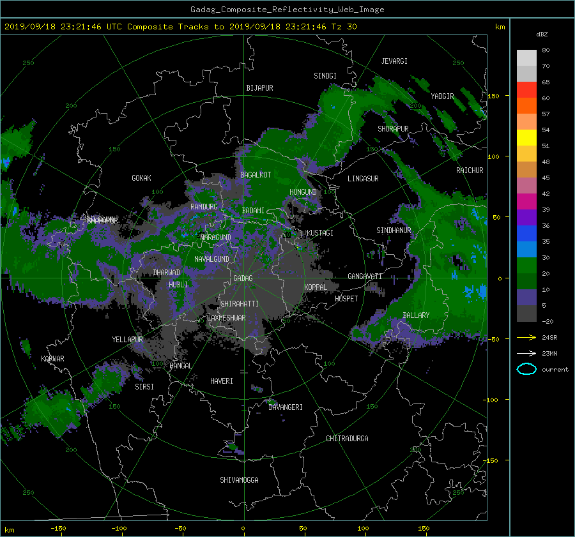The image size is (575, 537).
Task: Click the GADAG radar center label
Action: [x=243, y=278]
